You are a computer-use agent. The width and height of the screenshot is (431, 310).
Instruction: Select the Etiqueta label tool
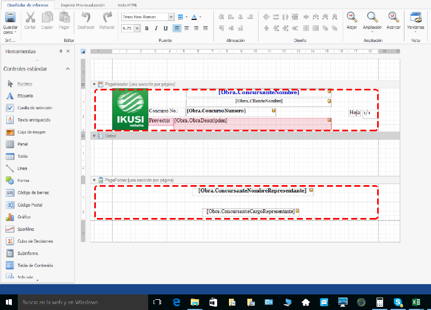click(25, 96)
